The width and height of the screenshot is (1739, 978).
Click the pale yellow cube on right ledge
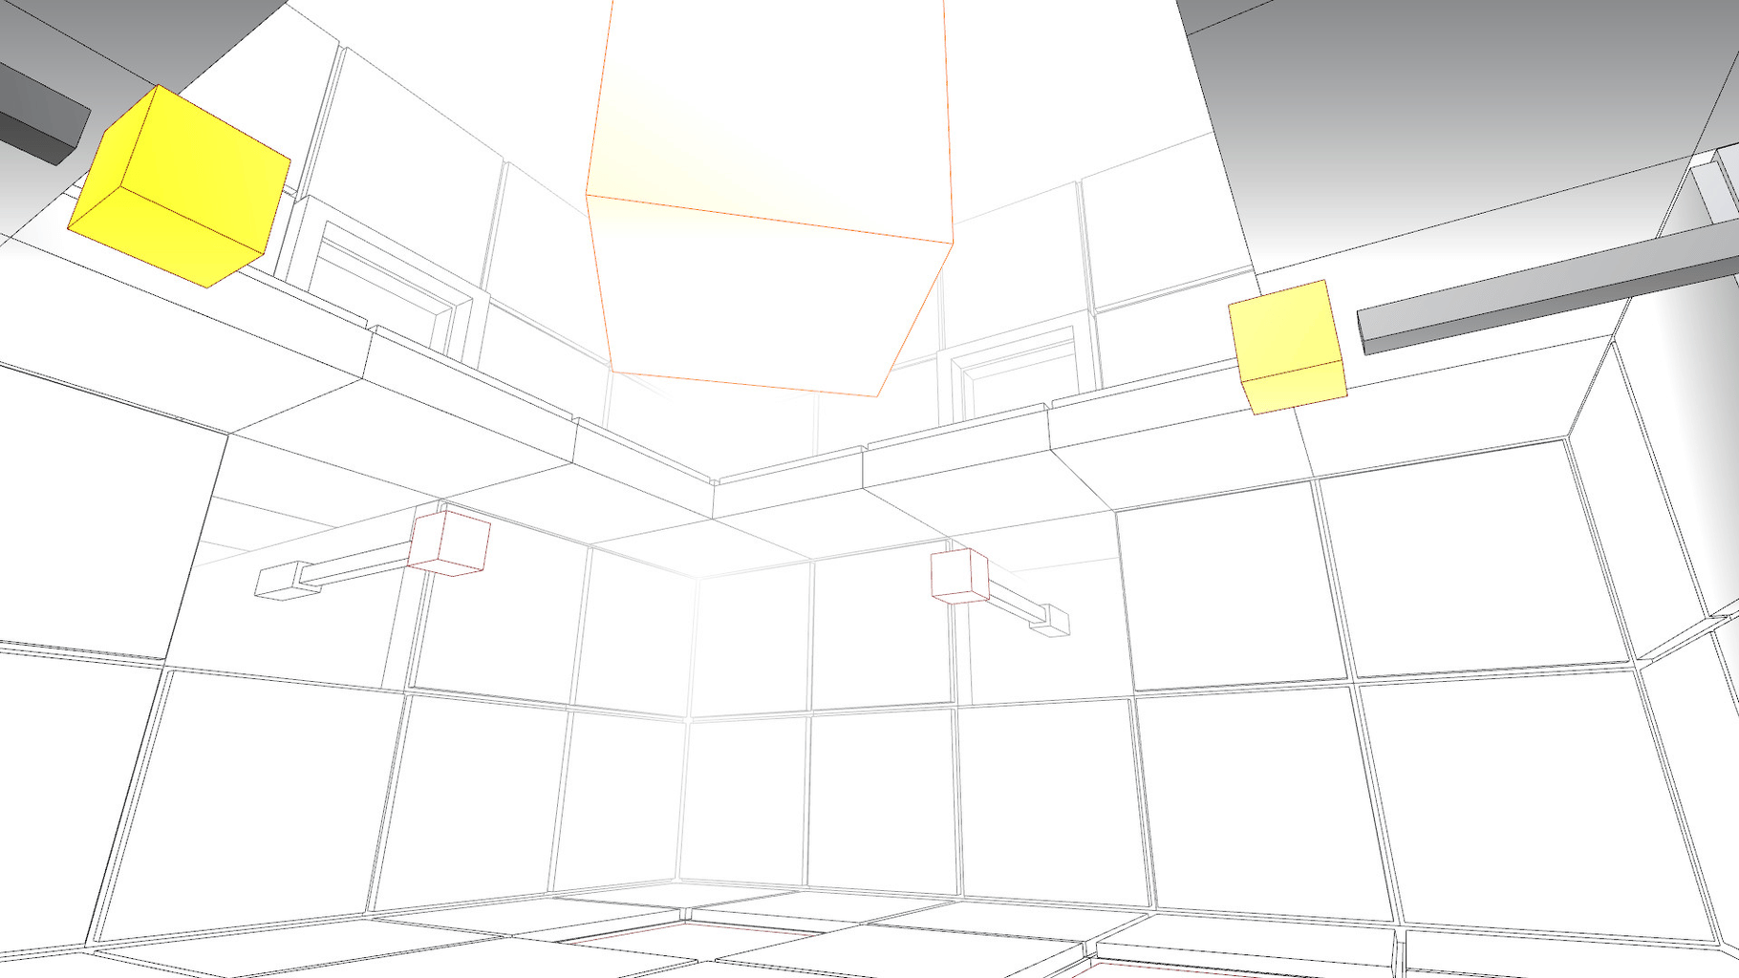[x=1287, y=347]
